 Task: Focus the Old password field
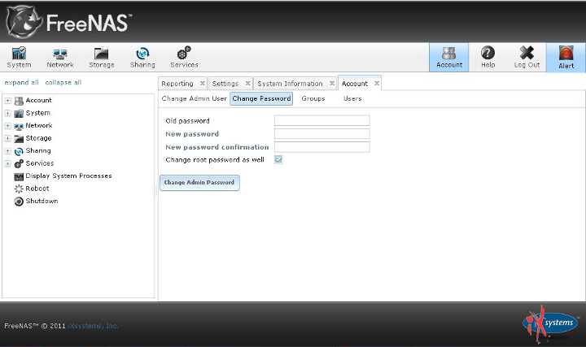[321, 120]
